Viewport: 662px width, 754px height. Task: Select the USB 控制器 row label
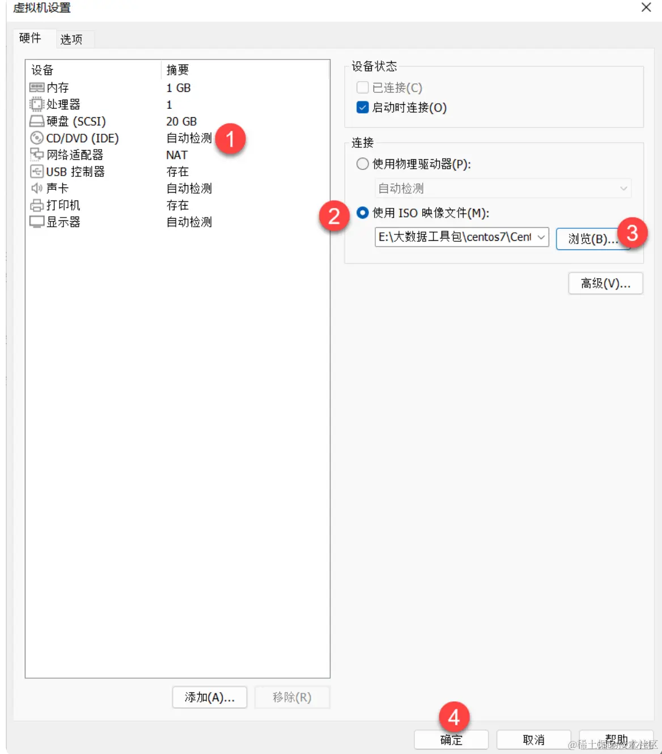tap(75, 171)
